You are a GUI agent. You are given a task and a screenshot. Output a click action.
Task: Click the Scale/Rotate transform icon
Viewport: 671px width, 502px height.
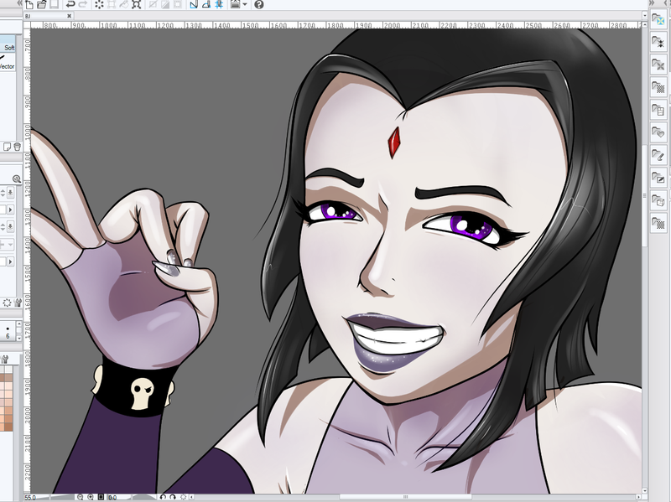pyautogui.click(x=137, y=5)
